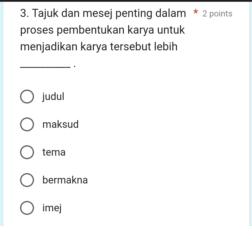Click the red required asterisk
The image size is (252, 226).
tap(195, 13)
